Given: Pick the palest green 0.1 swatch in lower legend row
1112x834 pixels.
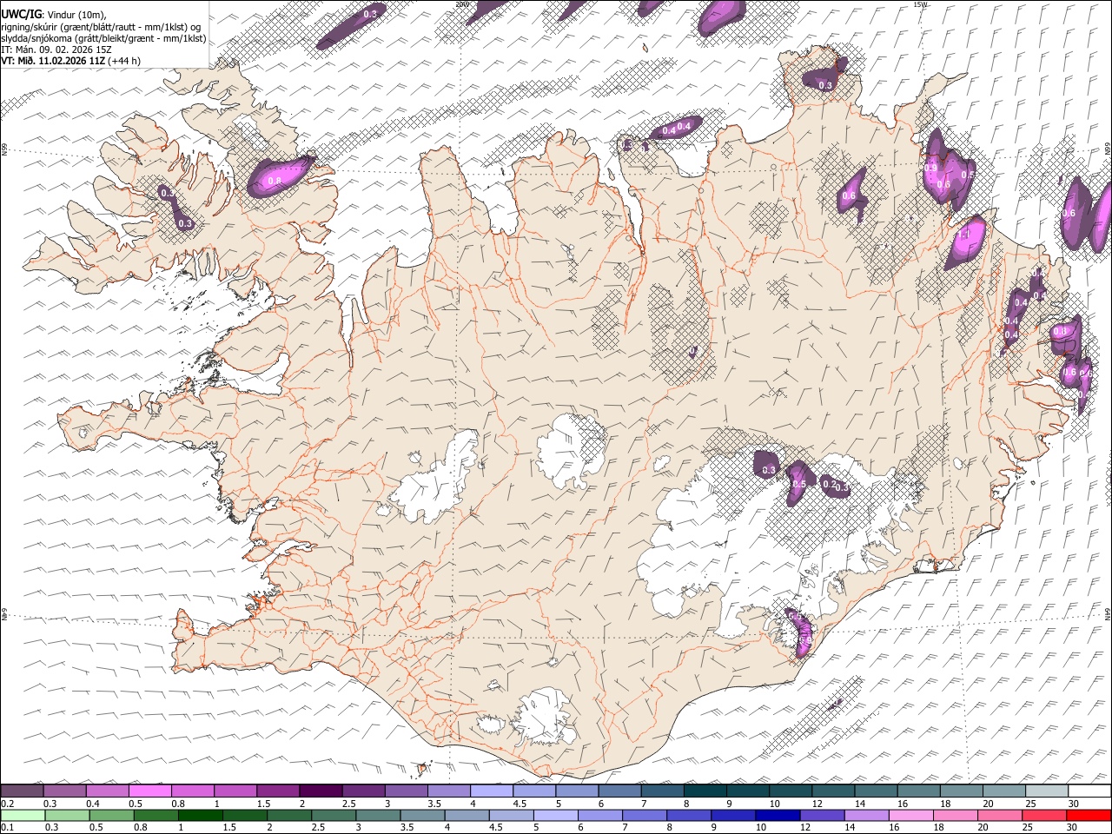Looking at the screenshot, I should coord(23,815).
